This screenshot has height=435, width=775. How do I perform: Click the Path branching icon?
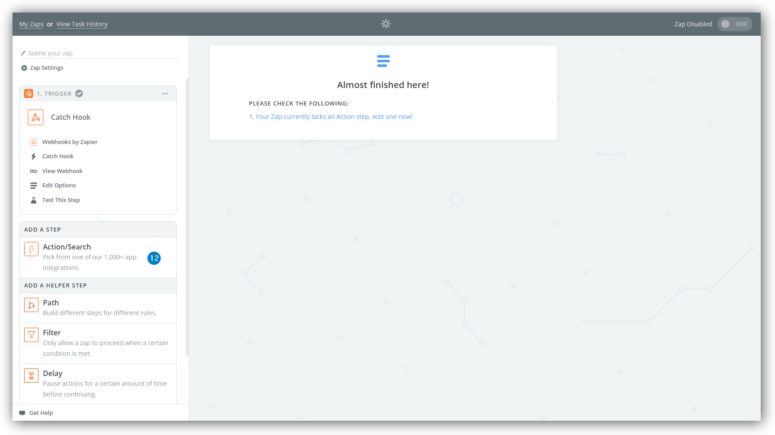coord(31,305)
